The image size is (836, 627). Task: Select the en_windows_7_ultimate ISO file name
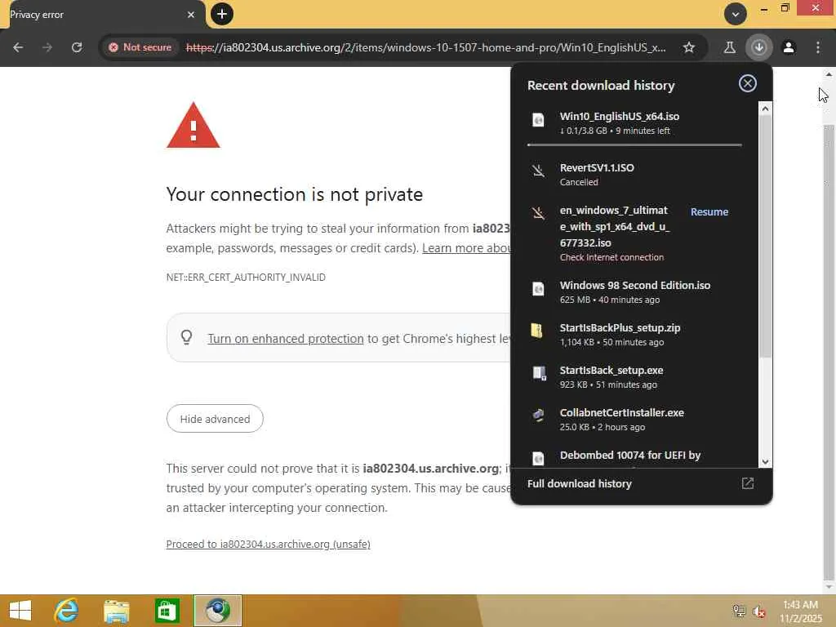pos(614,226)
